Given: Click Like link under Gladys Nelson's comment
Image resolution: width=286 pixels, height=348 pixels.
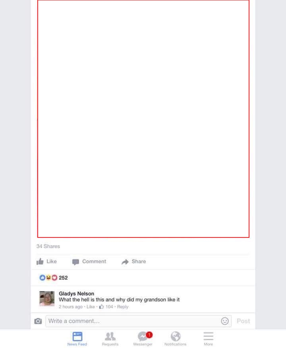Looking at the screenshot, I should pyautogui.click(x=91, y=307).
